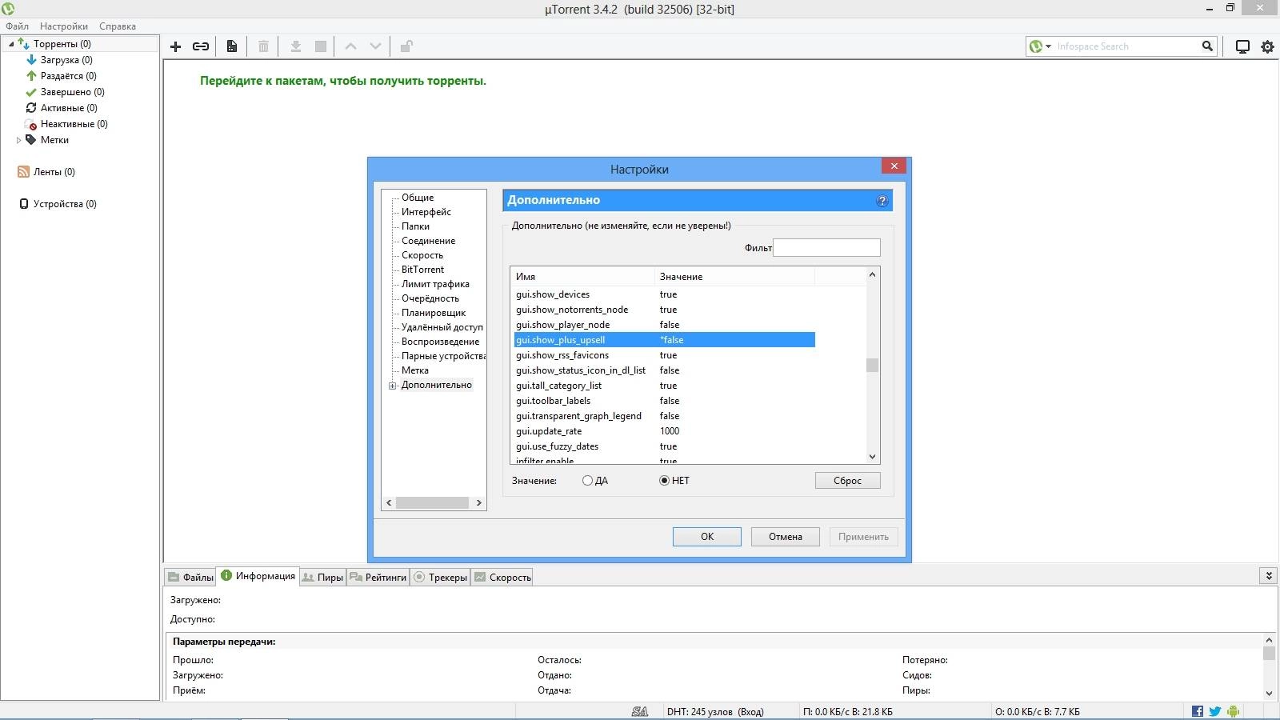
Task: Select Соединение in settings tree
Action: tap(429, 241)
